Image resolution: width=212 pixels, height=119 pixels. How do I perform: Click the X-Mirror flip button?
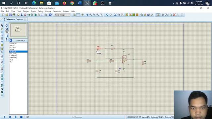coord(7,36)
